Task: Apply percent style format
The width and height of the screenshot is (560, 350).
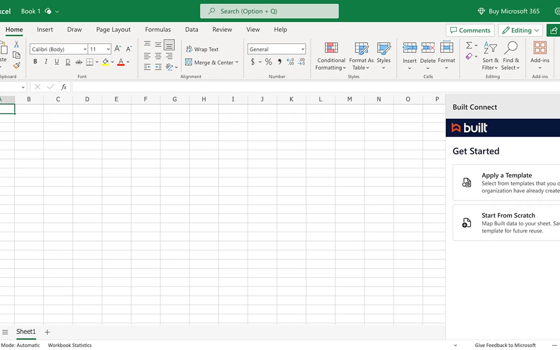Action: point(268,62)
